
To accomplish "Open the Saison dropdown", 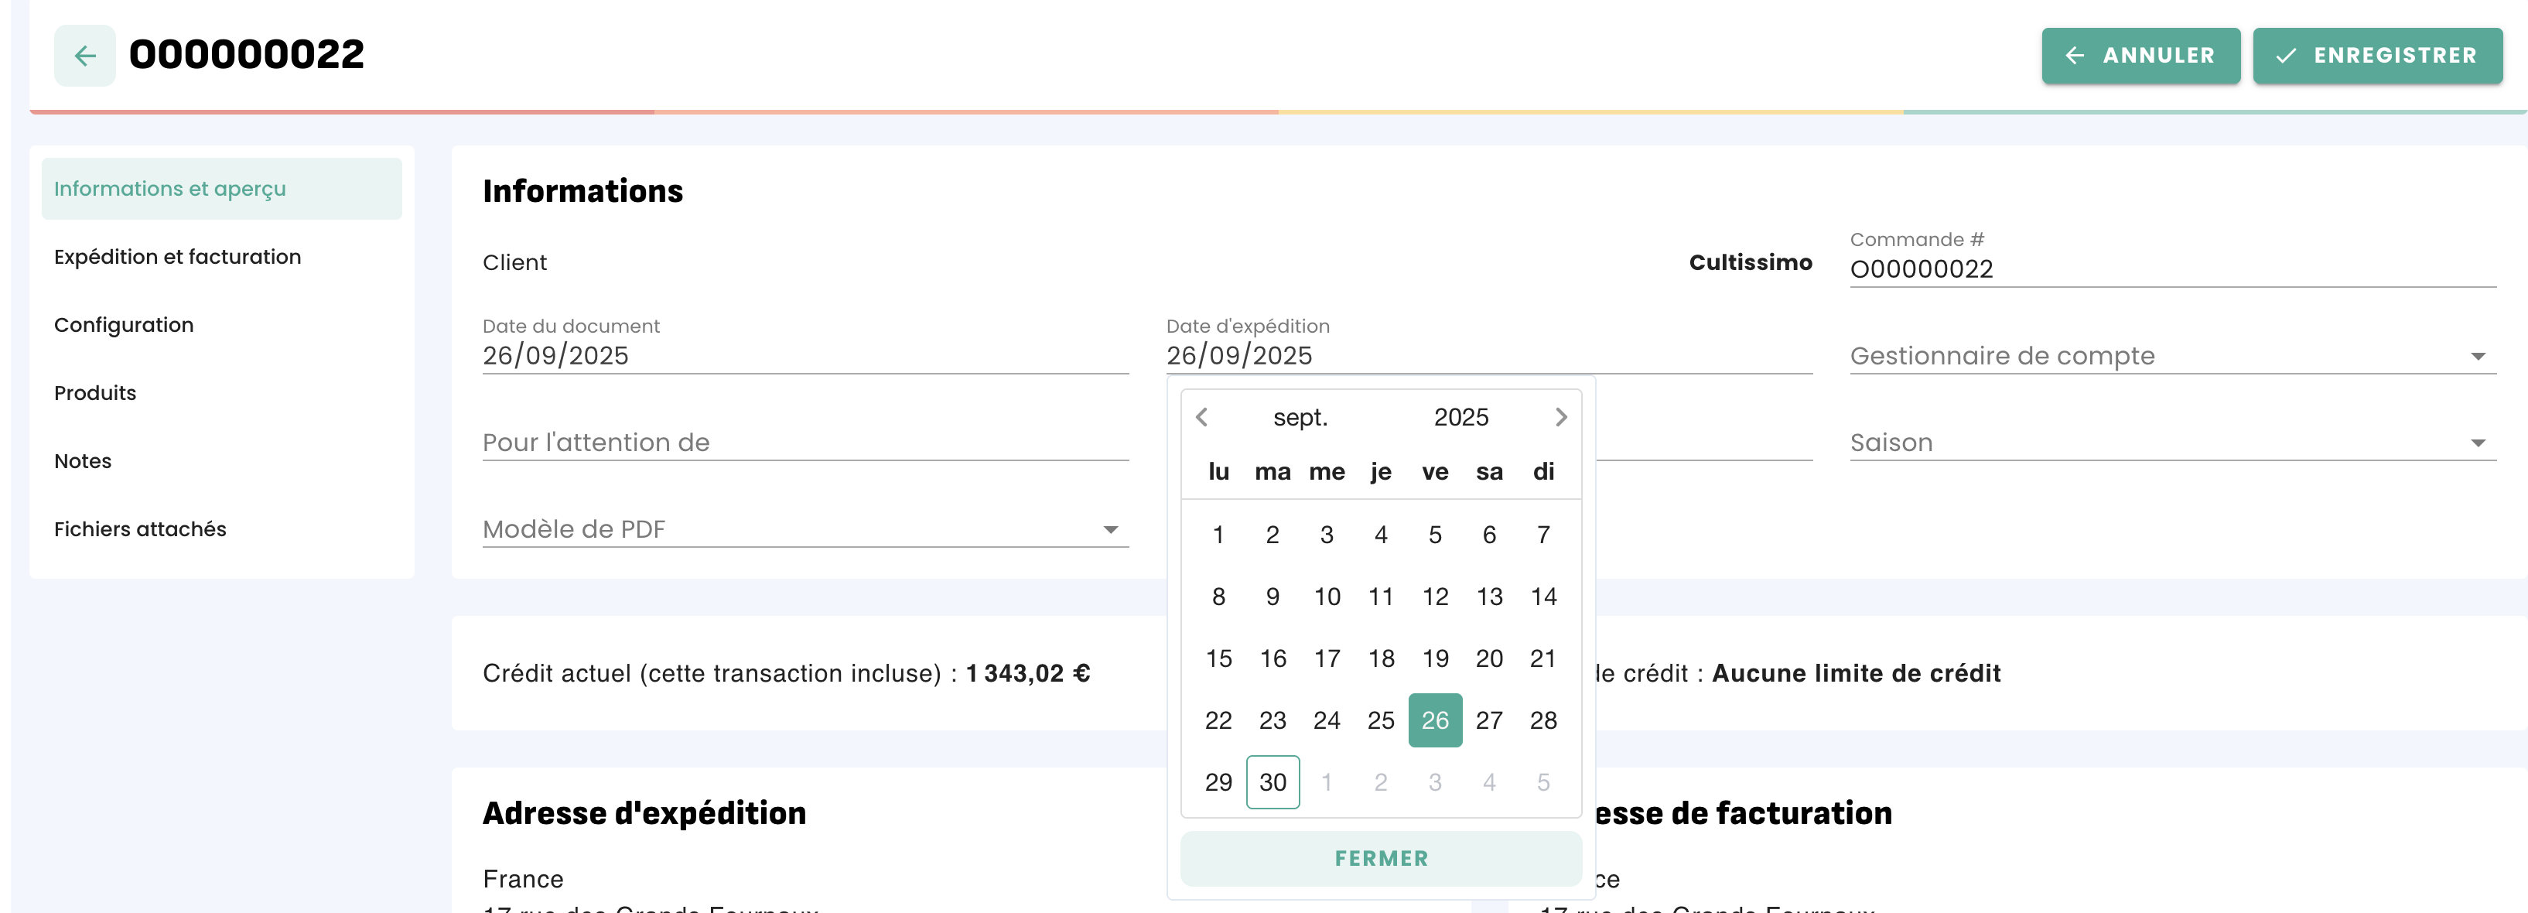I will tap(2171, 443).
